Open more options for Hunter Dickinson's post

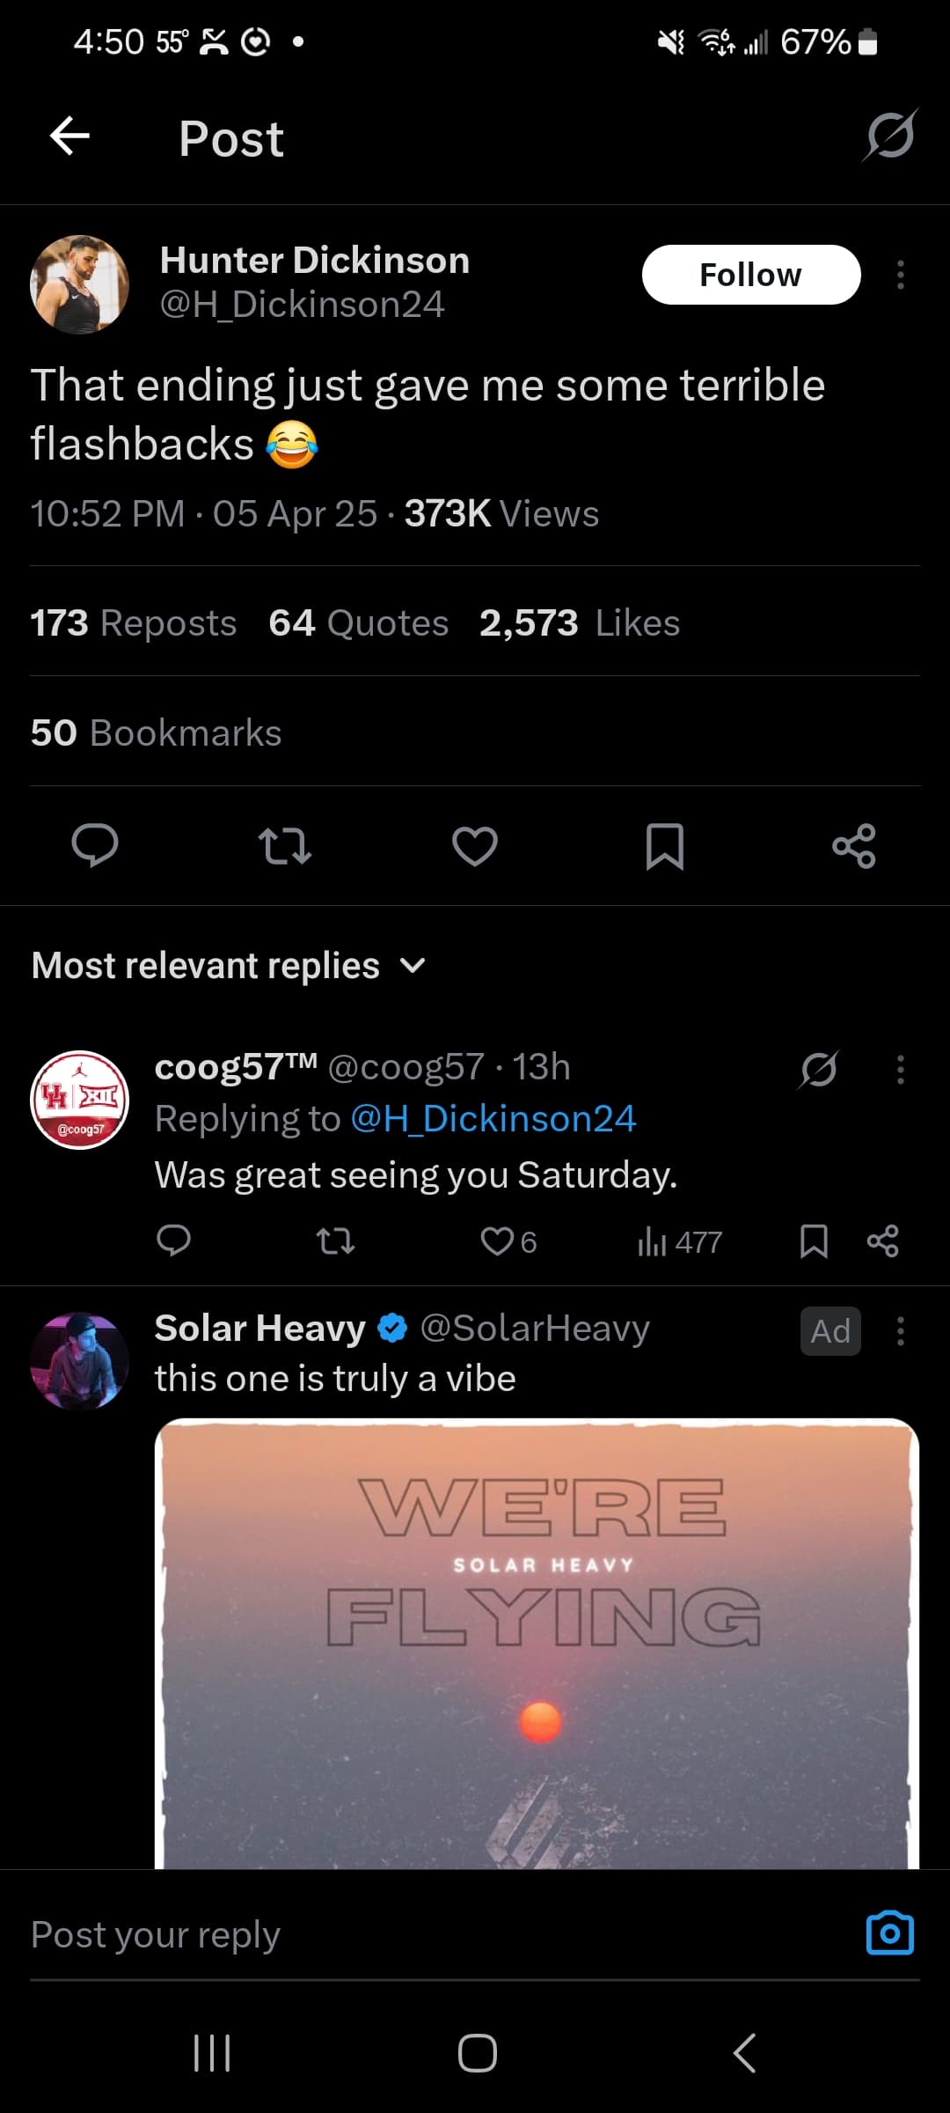click(x=900, y=275)
